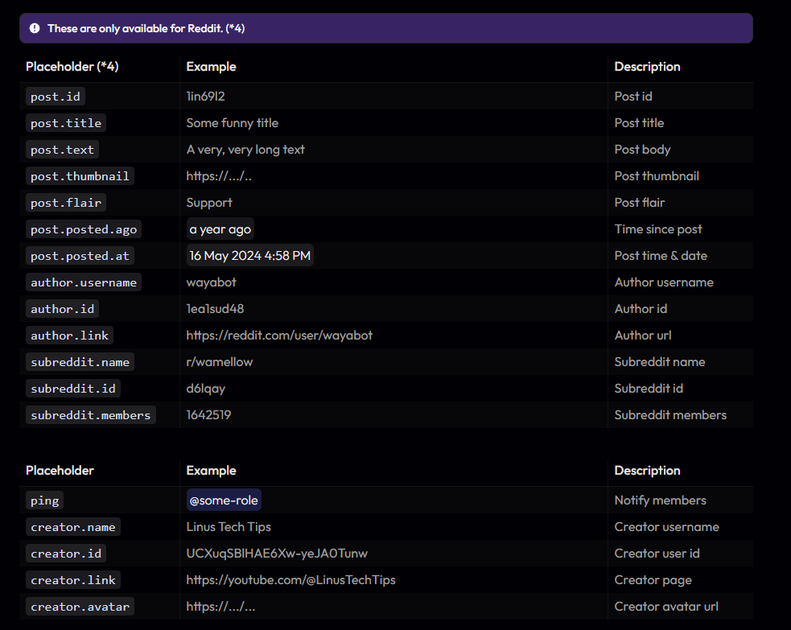This screenshot has width=791, height=630.
Task: Click the 'Placeholder (*4)' column header
Action: (72, 67)
